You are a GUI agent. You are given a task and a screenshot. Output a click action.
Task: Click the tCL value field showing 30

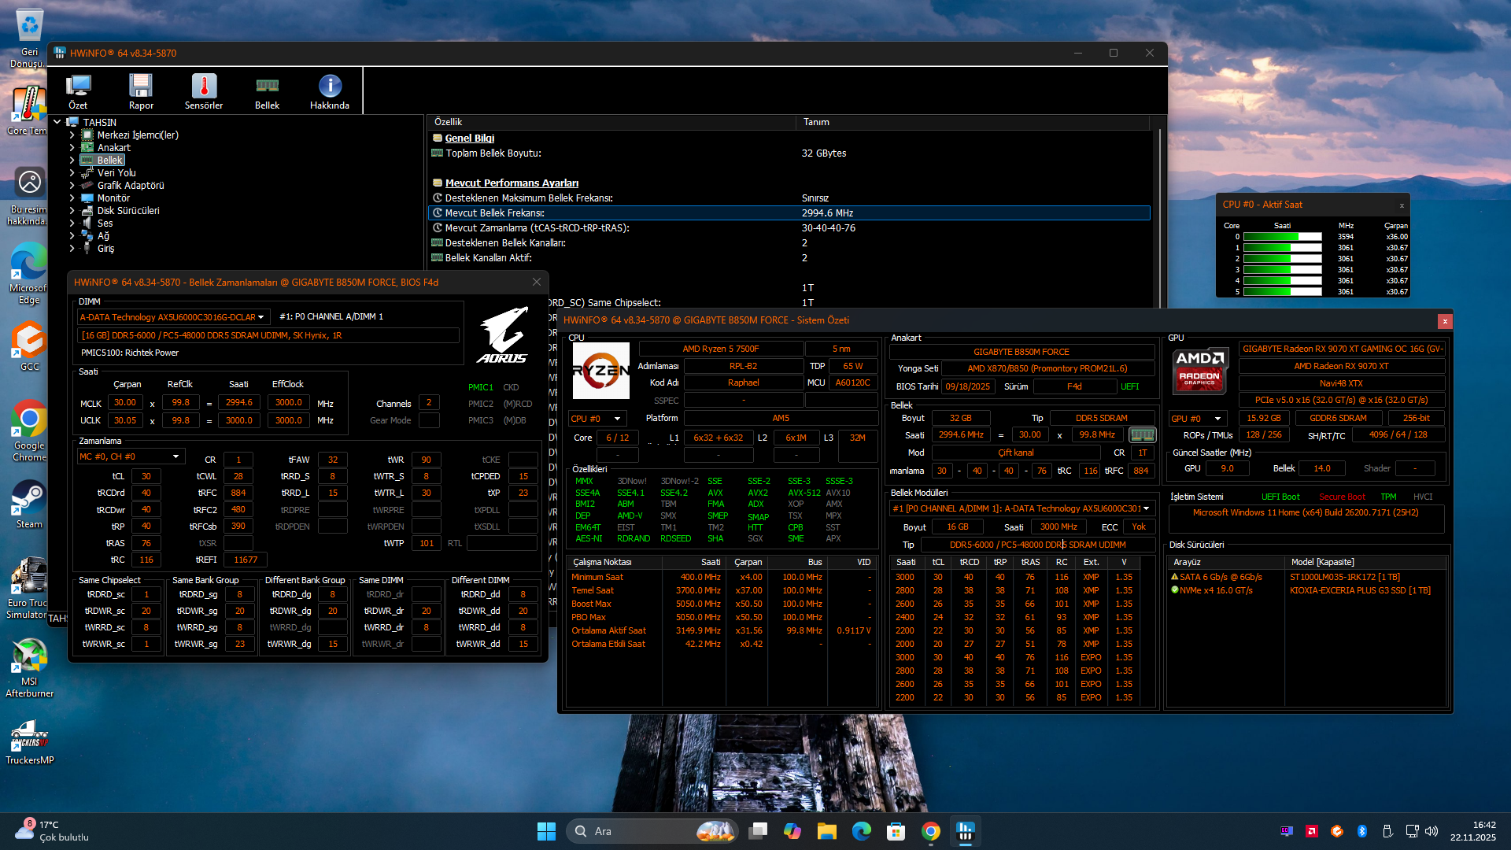[x=146, y=476]
